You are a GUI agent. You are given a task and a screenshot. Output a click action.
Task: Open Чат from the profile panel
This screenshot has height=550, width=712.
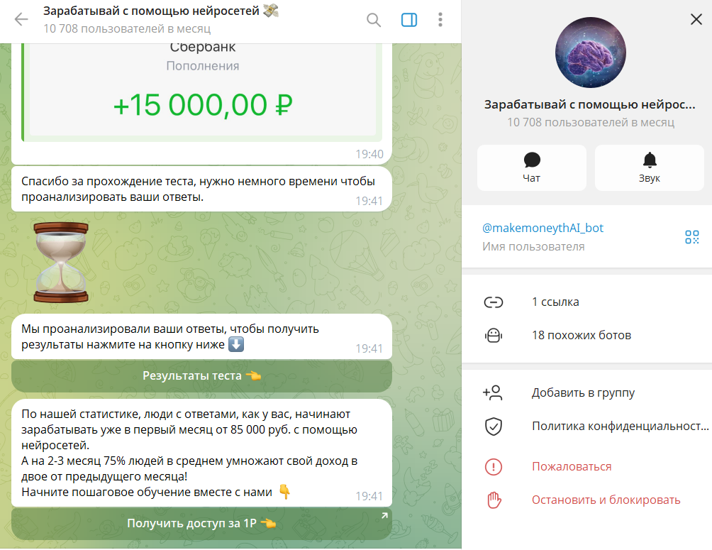532,167
